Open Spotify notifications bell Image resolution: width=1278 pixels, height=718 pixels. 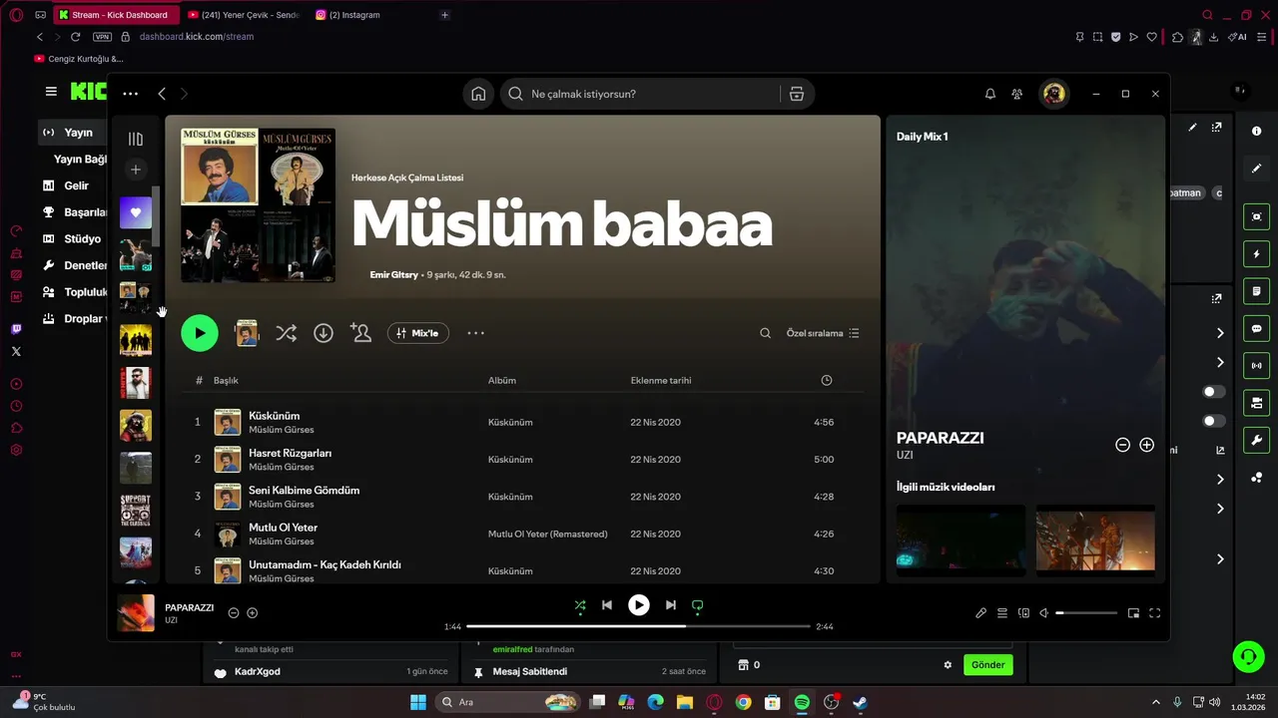[x=990, y=94]
